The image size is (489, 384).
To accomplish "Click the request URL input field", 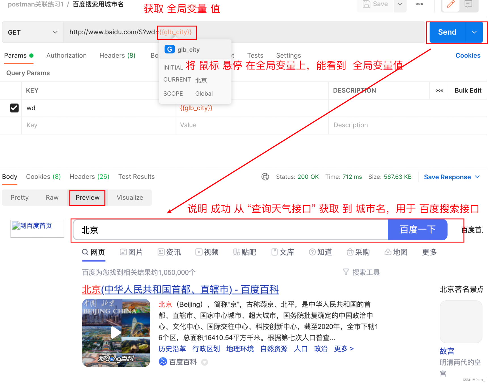I will (x=244, y=32).
